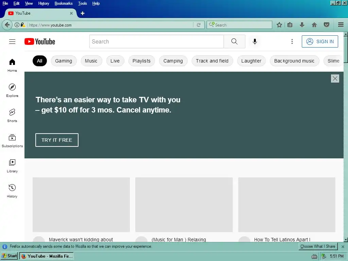The image size is (348, 261).
Task: Open the Music for Man Relaxing video title
Action: [179, 240]
